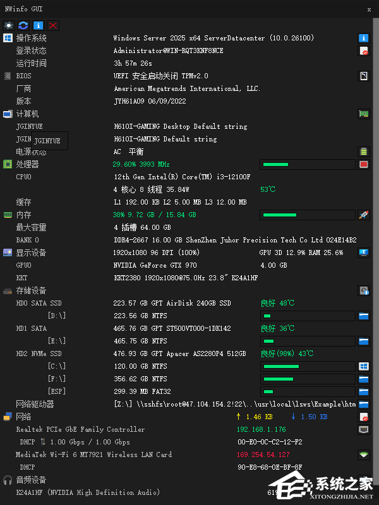
Task: Click the ESP partition usage bar
Action: tap(308, 391)
